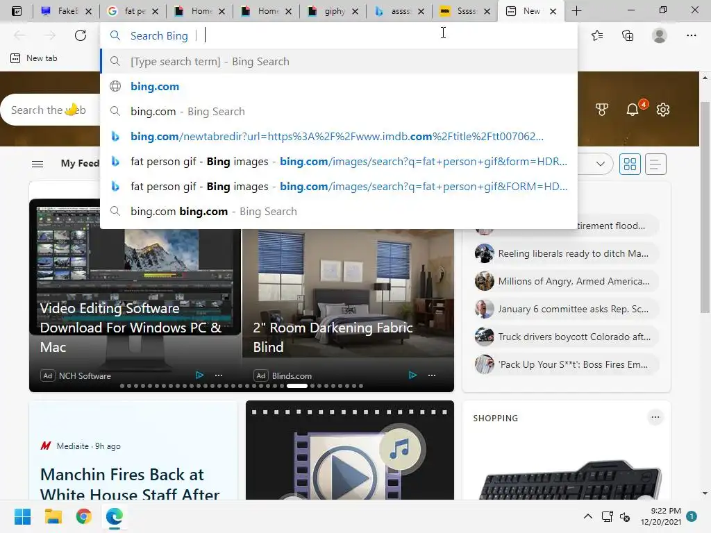Open the film strip video card thumbnail
711x533 pixels.
tap(350, 450)
